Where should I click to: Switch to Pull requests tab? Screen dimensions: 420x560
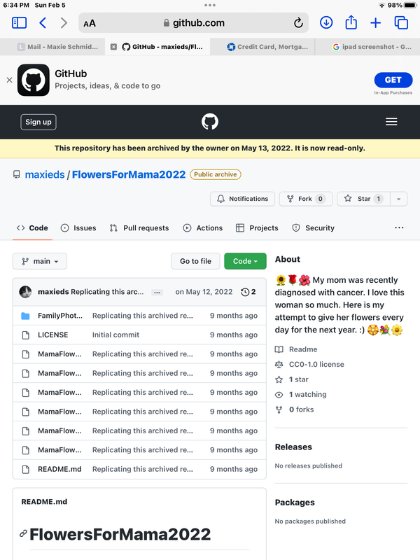(x=139, y=228)
